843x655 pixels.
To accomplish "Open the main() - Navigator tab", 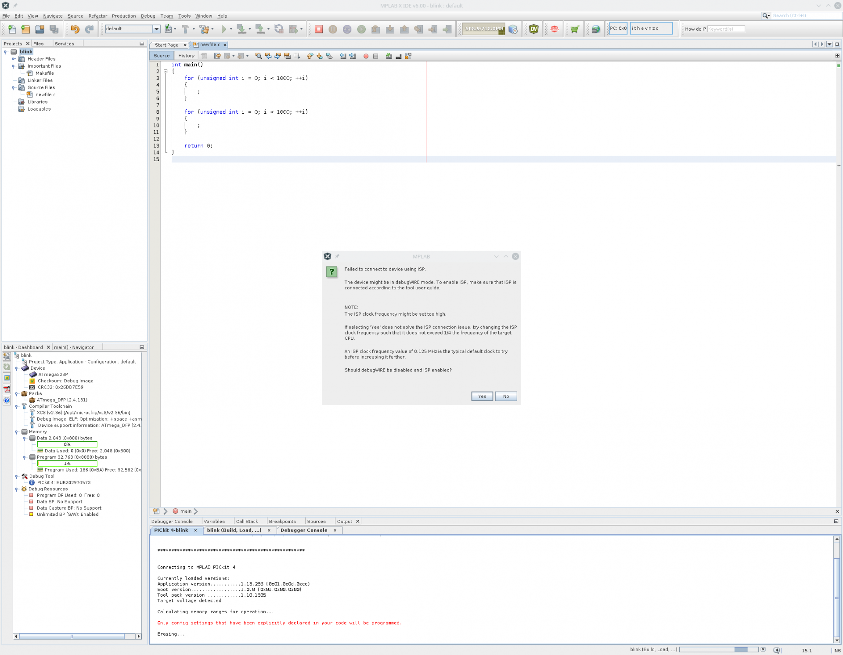I will point(74,347).
